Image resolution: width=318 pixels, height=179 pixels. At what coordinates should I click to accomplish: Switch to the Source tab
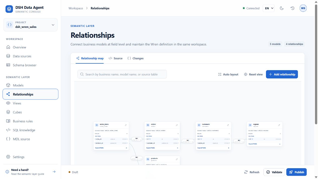(x=116, y=58)
